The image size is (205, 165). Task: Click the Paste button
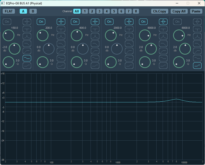pyautogui.click(x=196, y=11)
